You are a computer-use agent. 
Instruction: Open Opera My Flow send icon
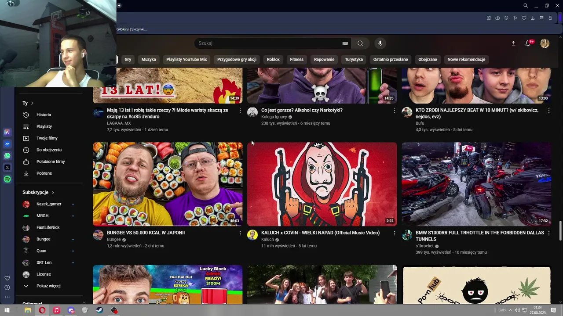515,18
